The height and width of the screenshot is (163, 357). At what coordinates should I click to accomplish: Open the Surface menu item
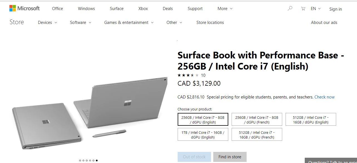(116, 9)
